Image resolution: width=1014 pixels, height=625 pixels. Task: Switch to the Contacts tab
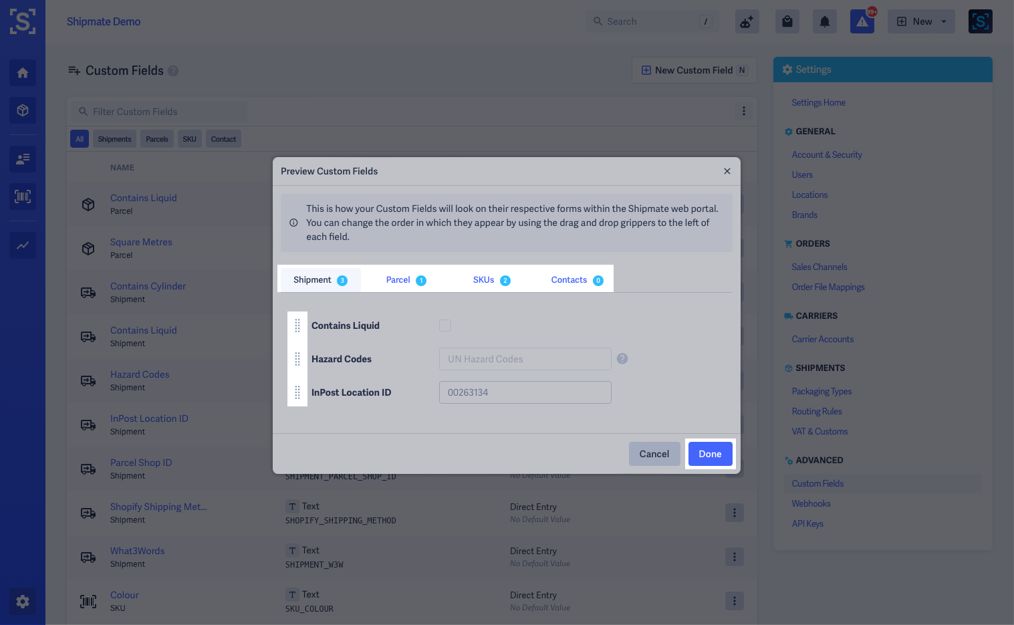pyautogui.click(x=577, y=280)
